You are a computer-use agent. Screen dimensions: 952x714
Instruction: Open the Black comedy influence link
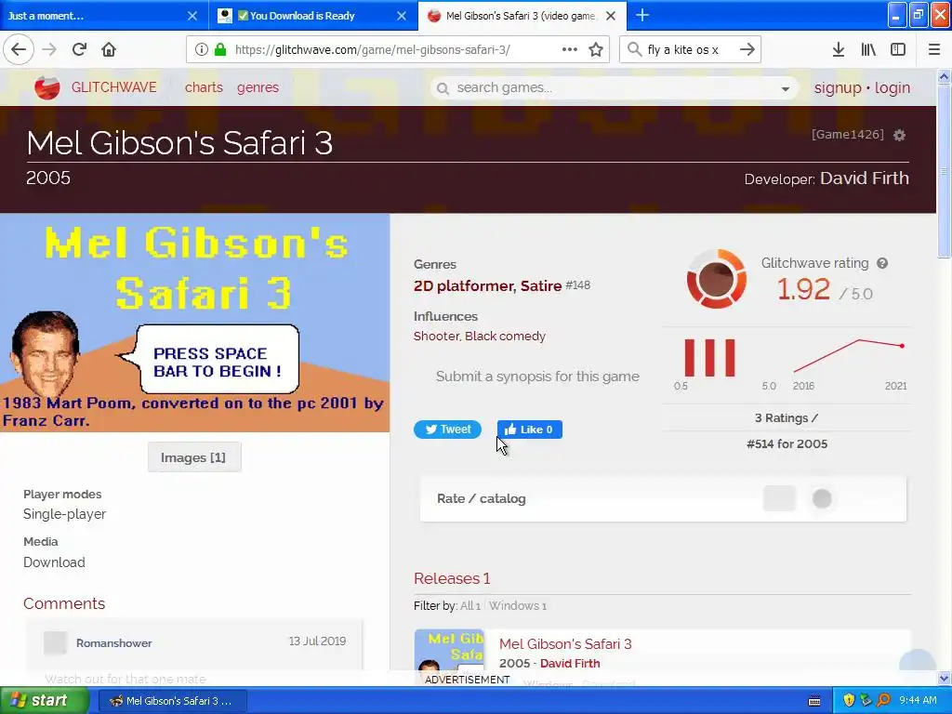click(505, 337)
